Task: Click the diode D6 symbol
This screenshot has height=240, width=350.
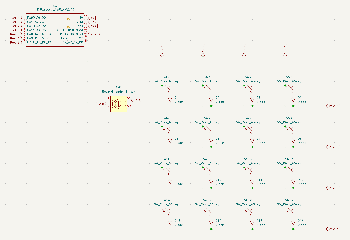Action: click(211, 141)
